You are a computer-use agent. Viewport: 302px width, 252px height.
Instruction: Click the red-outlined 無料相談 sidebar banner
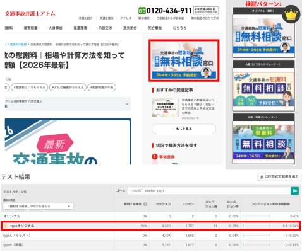click(x=184, y=60)
